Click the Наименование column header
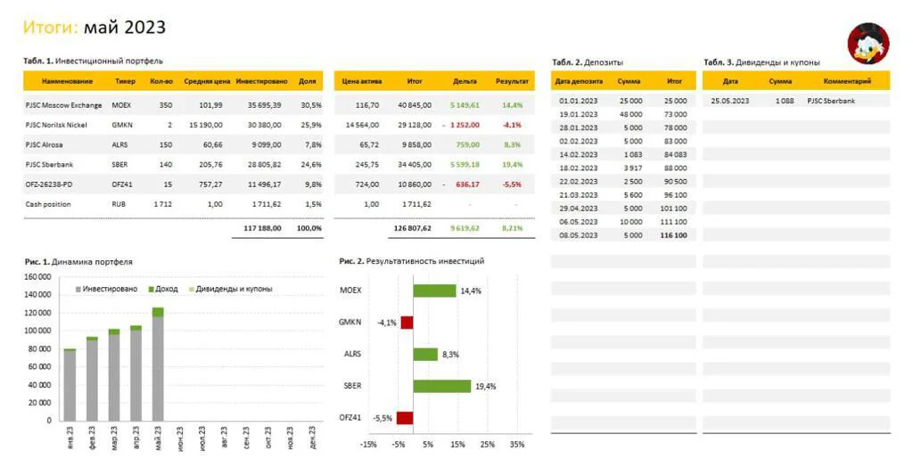The width and height of the screenshot is (913, 467). [x=67, y=81]
